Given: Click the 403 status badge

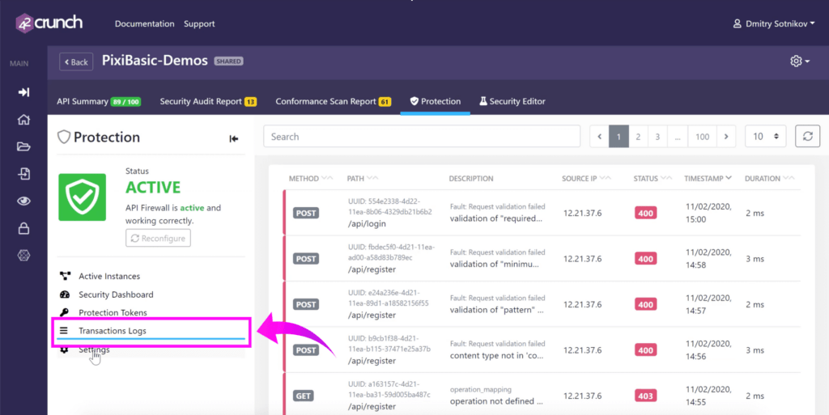Looking at the screenshot, I should (645, 396).
